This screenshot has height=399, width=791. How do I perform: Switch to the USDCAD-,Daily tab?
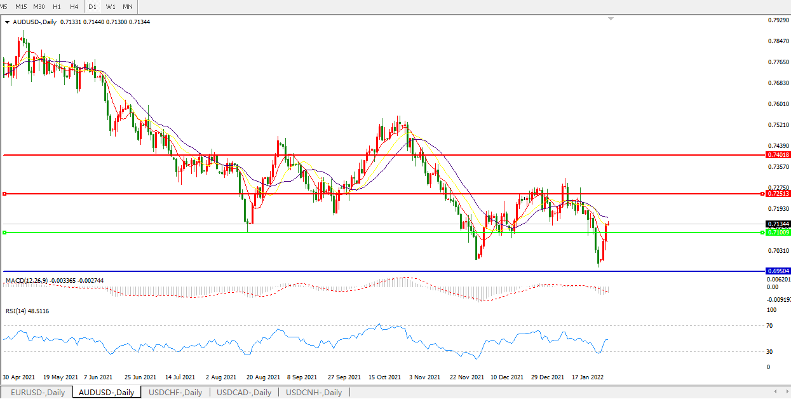click(x=244, y=392)
